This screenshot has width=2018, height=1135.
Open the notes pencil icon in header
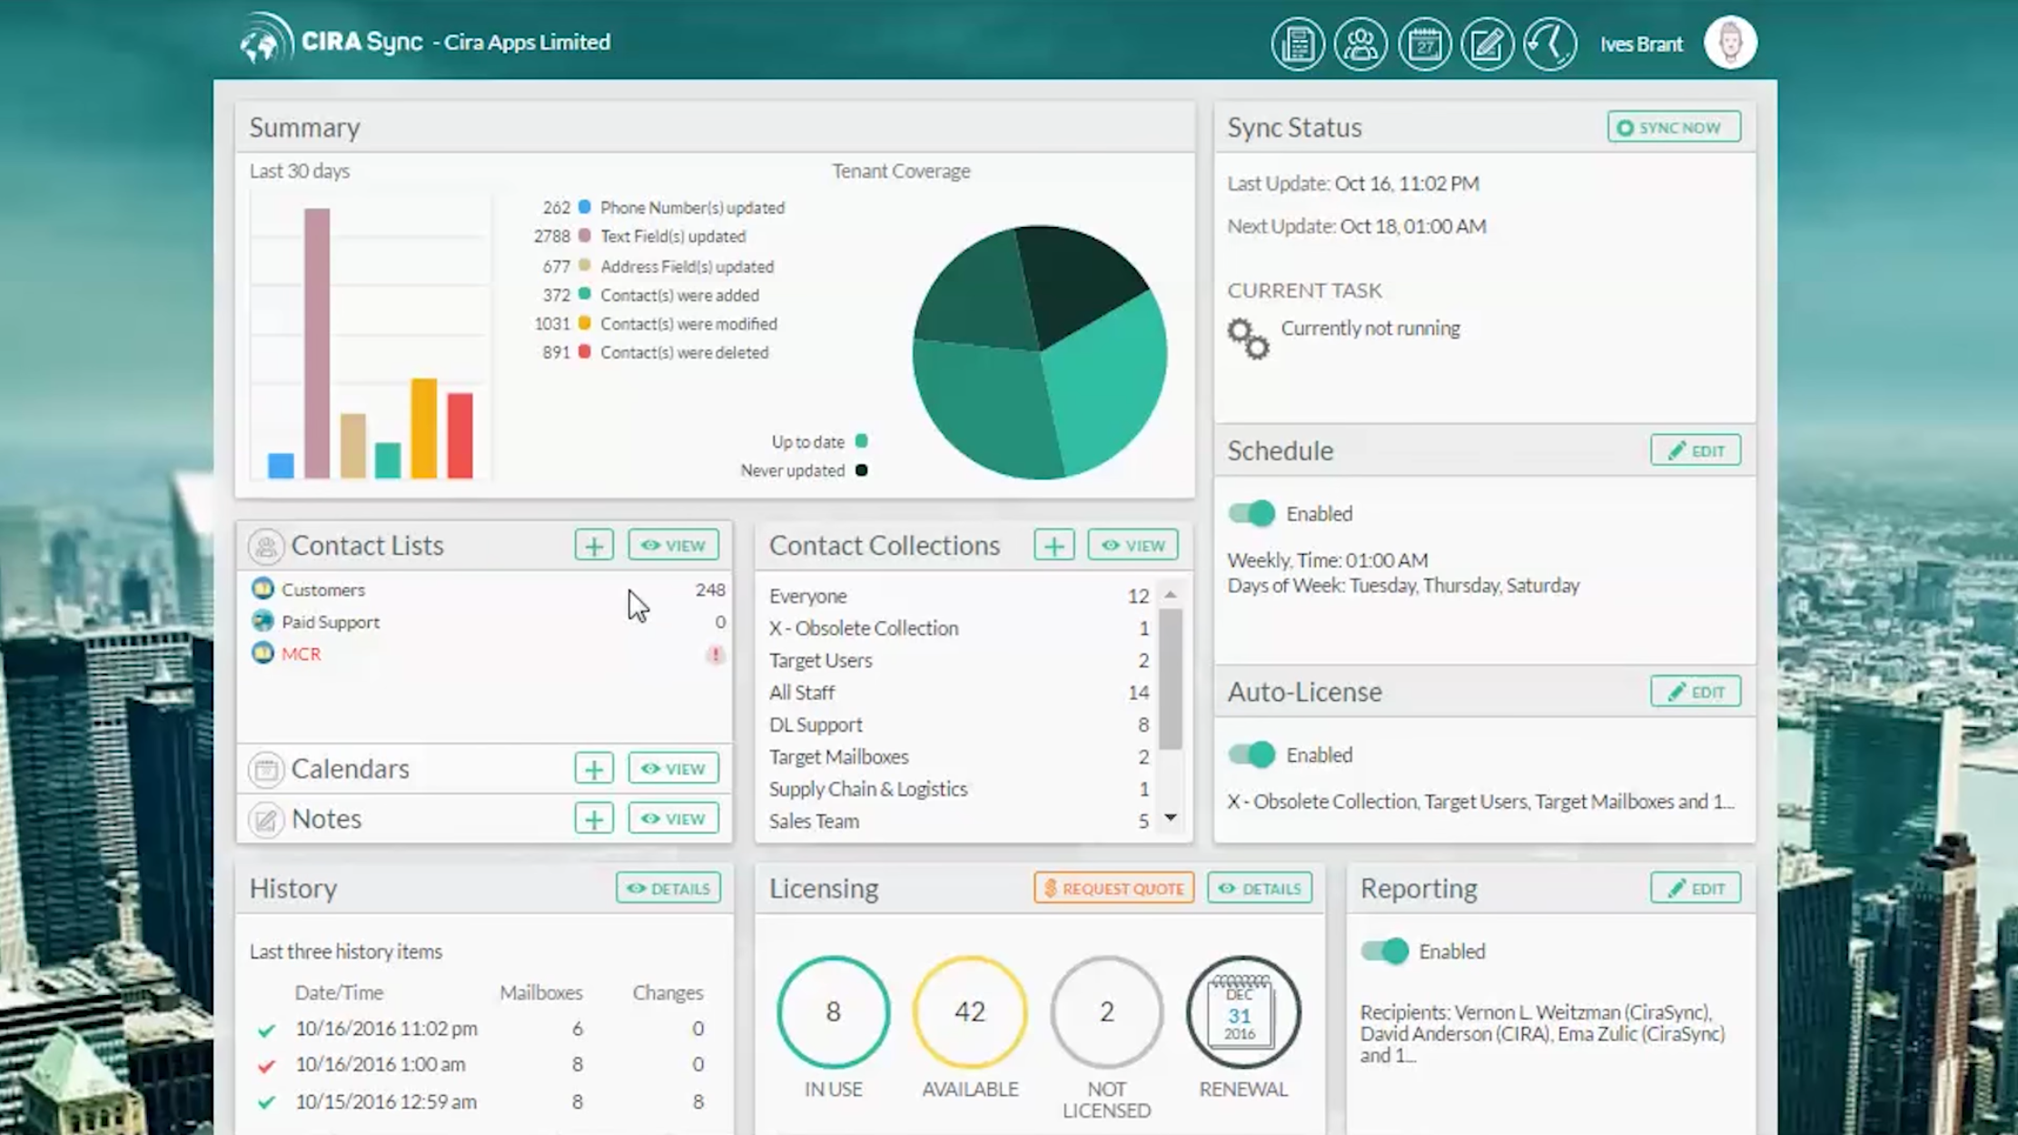[1487, 44]
